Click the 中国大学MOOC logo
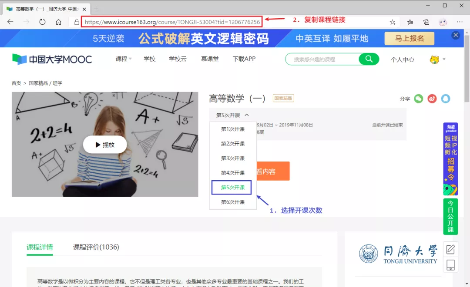Screen dimensions: 470x287 coord(51,59)
